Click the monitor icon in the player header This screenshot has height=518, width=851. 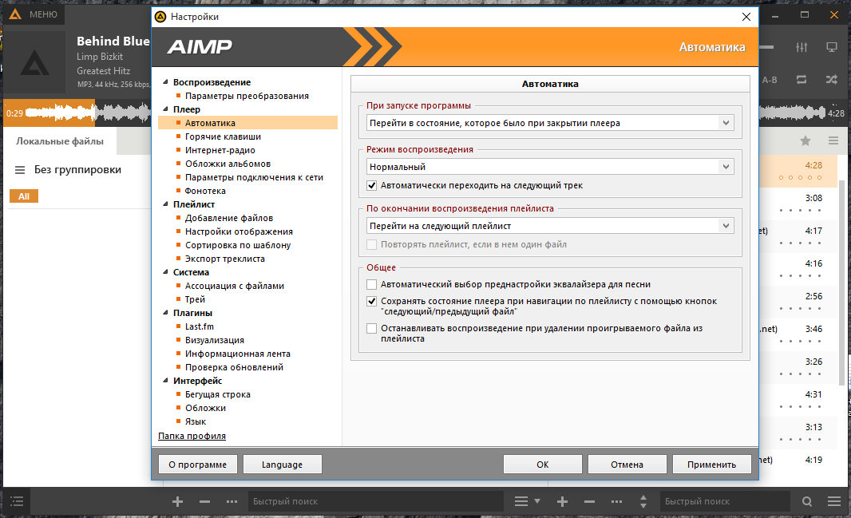click(832, 47)
